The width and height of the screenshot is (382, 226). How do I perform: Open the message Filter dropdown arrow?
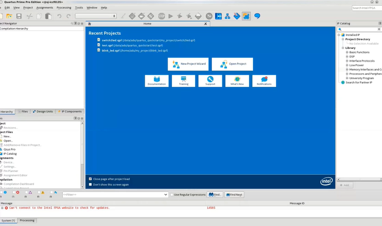coord(166,195)
